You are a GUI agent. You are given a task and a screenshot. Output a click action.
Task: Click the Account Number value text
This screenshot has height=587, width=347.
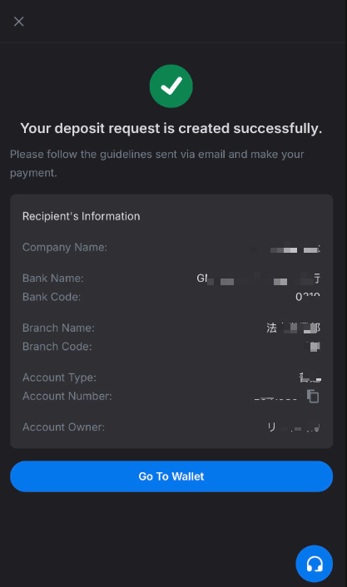point(275,397)
